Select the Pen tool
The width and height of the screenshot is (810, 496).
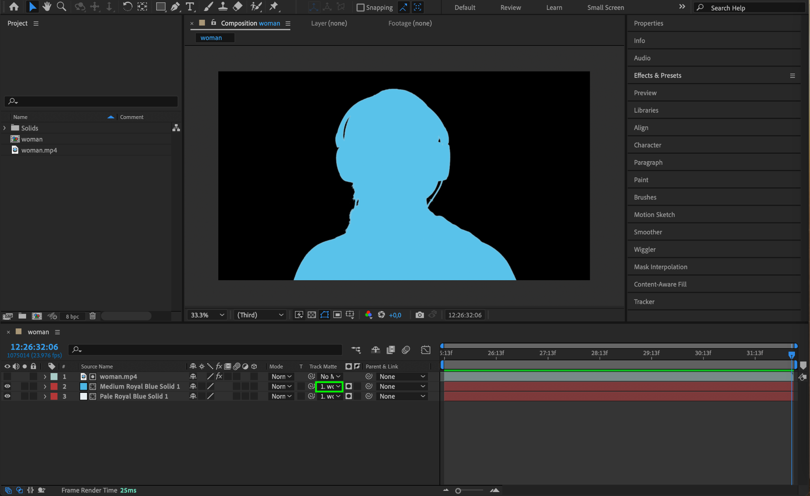(175, 7)
